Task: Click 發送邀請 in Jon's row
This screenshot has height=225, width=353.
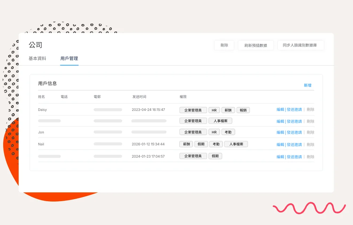Action: coord(294,132)
